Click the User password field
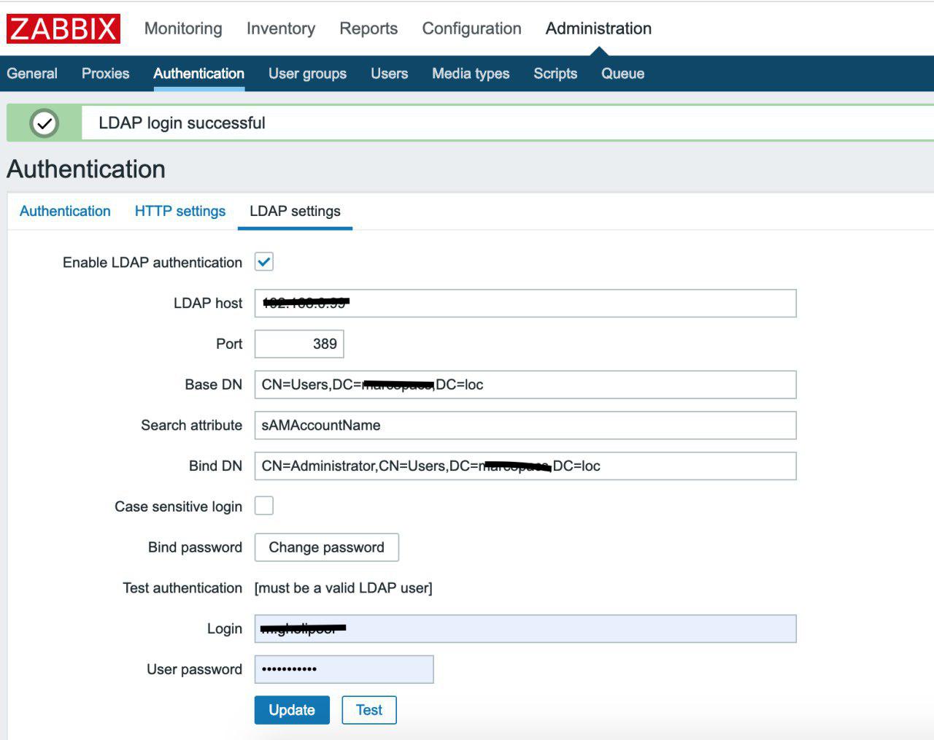Image resolution: width=934 pixels, height=740 pixels. (x=344, y=669)
